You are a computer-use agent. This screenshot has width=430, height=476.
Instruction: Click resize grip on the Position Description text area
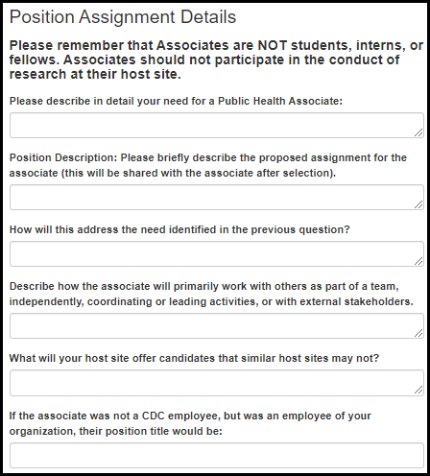point(418,204)
